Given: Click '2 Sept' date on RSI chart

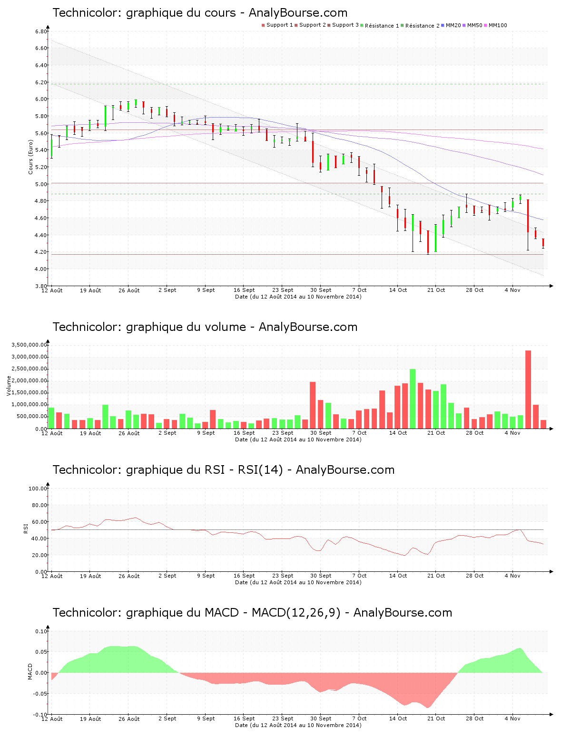Looking at the screenshot, I should 167,576.
